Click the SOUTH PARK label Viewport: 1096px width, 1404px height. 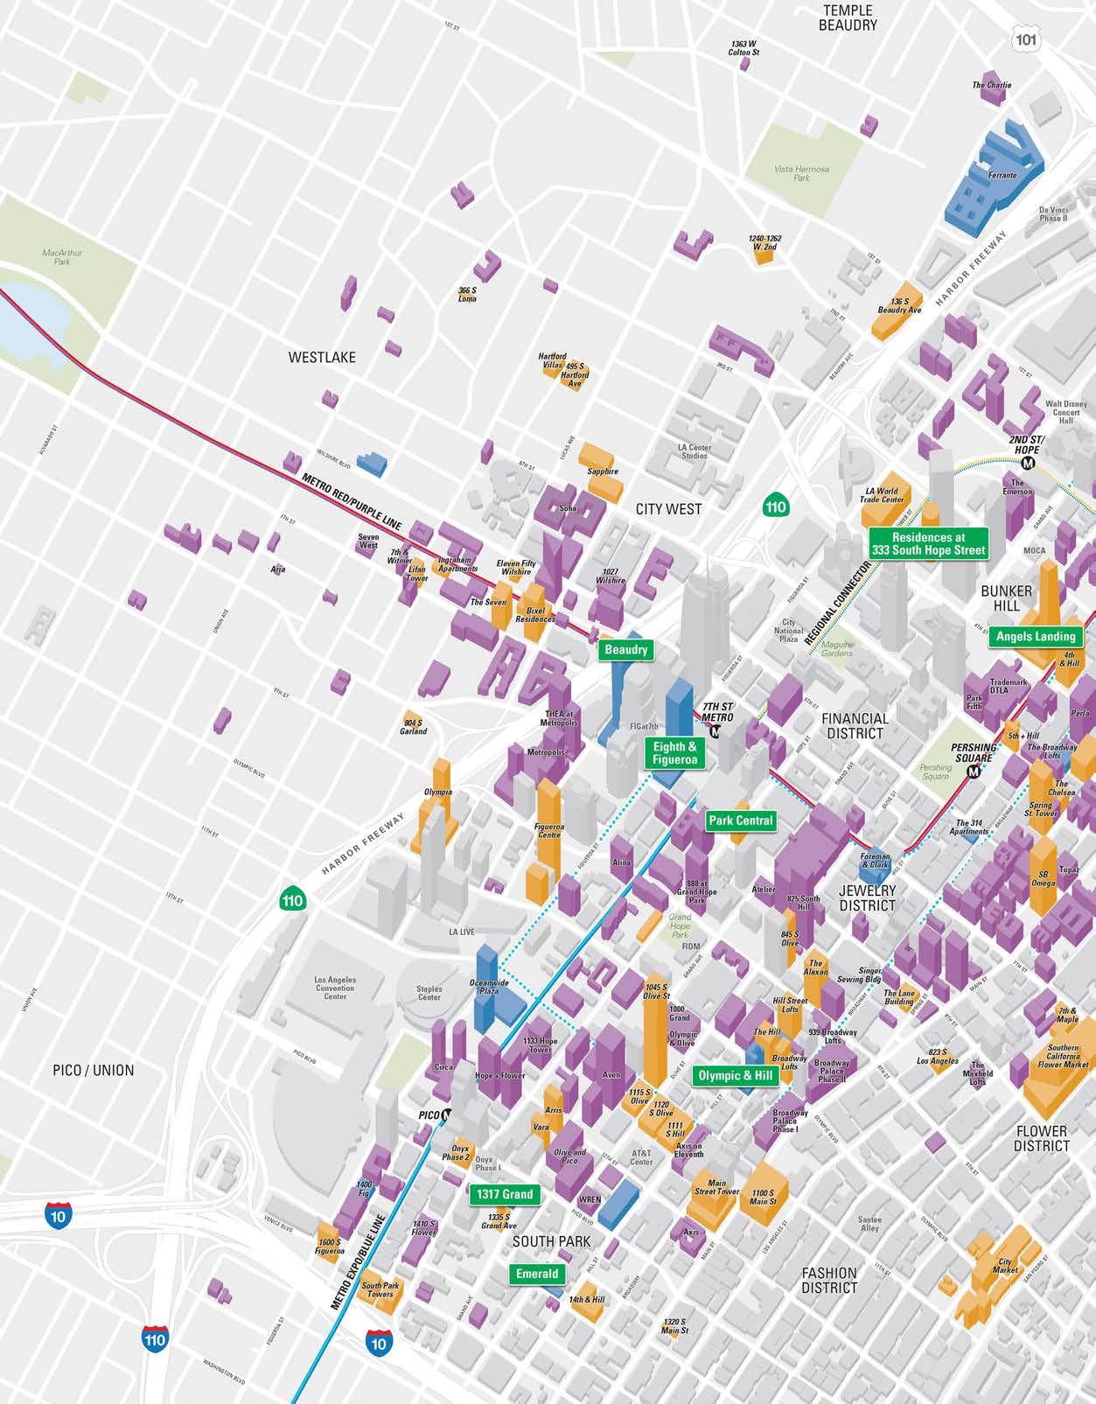pos(552,1241)
